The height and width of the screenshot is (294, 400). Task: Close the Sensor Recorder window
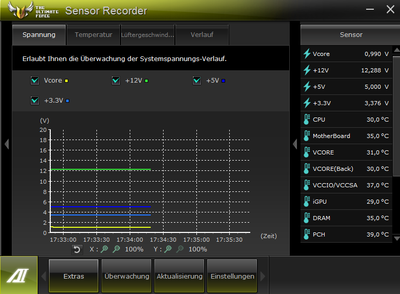390,9
